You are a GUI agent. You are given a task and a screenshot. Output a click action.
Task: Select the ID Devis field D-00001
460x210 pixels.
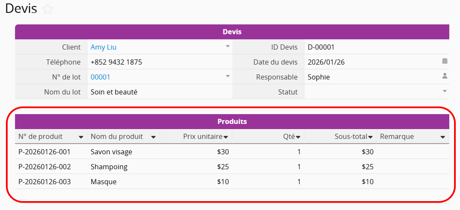[x=321, y=47]
